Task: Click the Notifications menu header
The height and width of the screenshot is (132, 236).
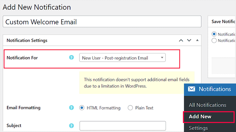Action: 210,90
